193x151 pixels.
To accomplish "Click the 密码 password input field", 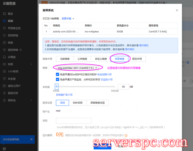I will click(x=71, y=121).
